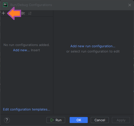Click the Apply button
Image resolution: width=134 pixels, height=126 pixels.
point(121,120)
